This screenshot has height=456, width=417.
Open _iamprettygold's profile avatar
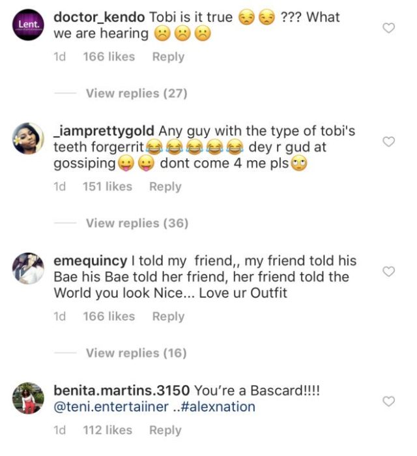29,137
